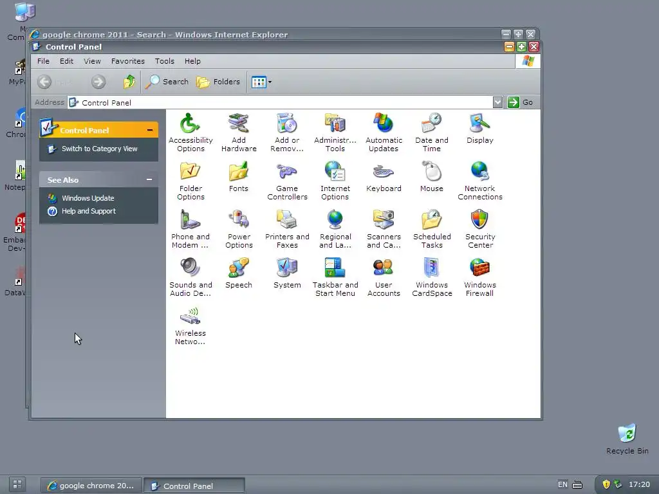659x494 pixels.
Task: Open Wireless Network Setup icon
Action: tap(190, 325)
